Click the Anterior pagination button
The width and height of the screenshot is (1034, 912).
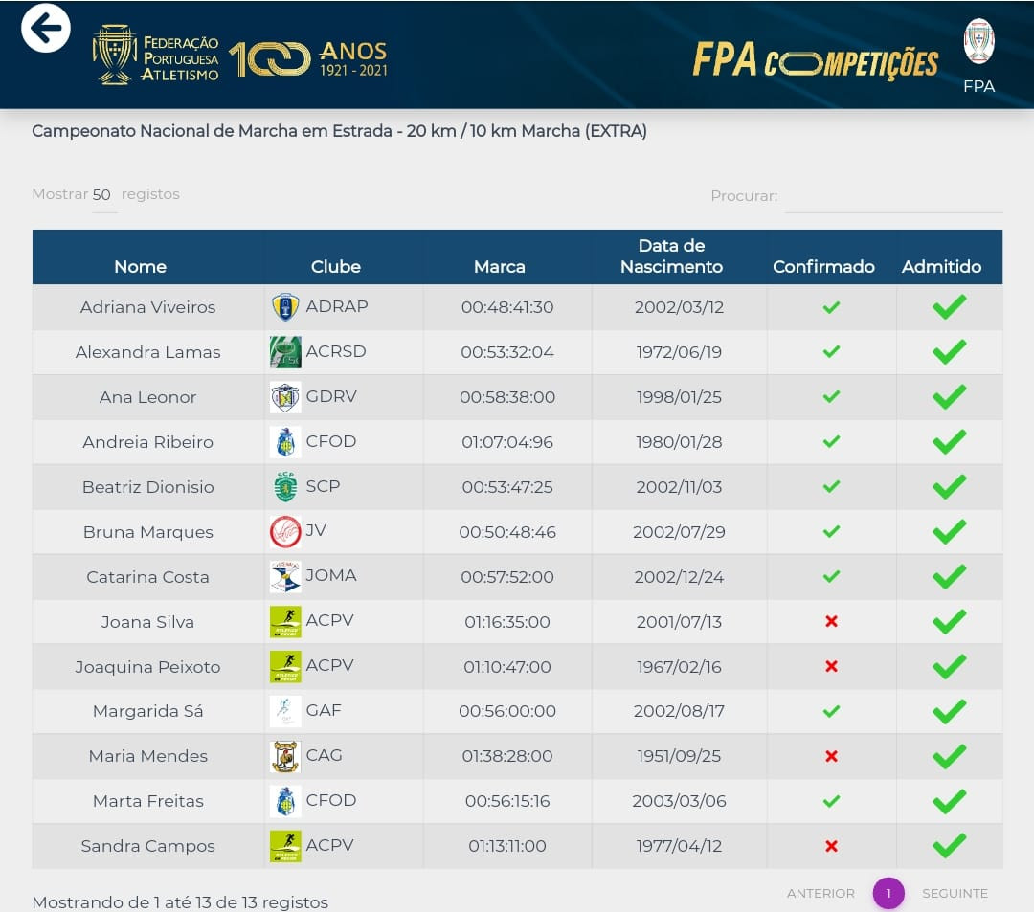[820, 893]
